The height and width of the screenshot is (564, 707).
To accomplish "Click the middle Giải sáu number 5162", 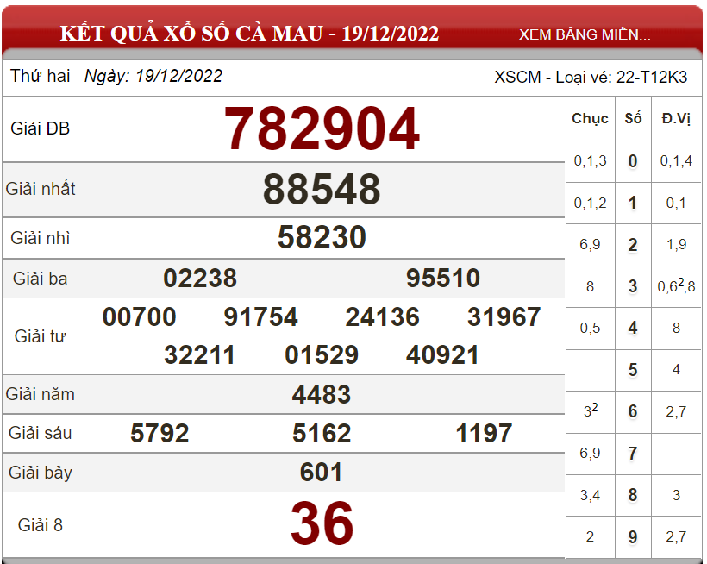I will [x=322, y=433].
